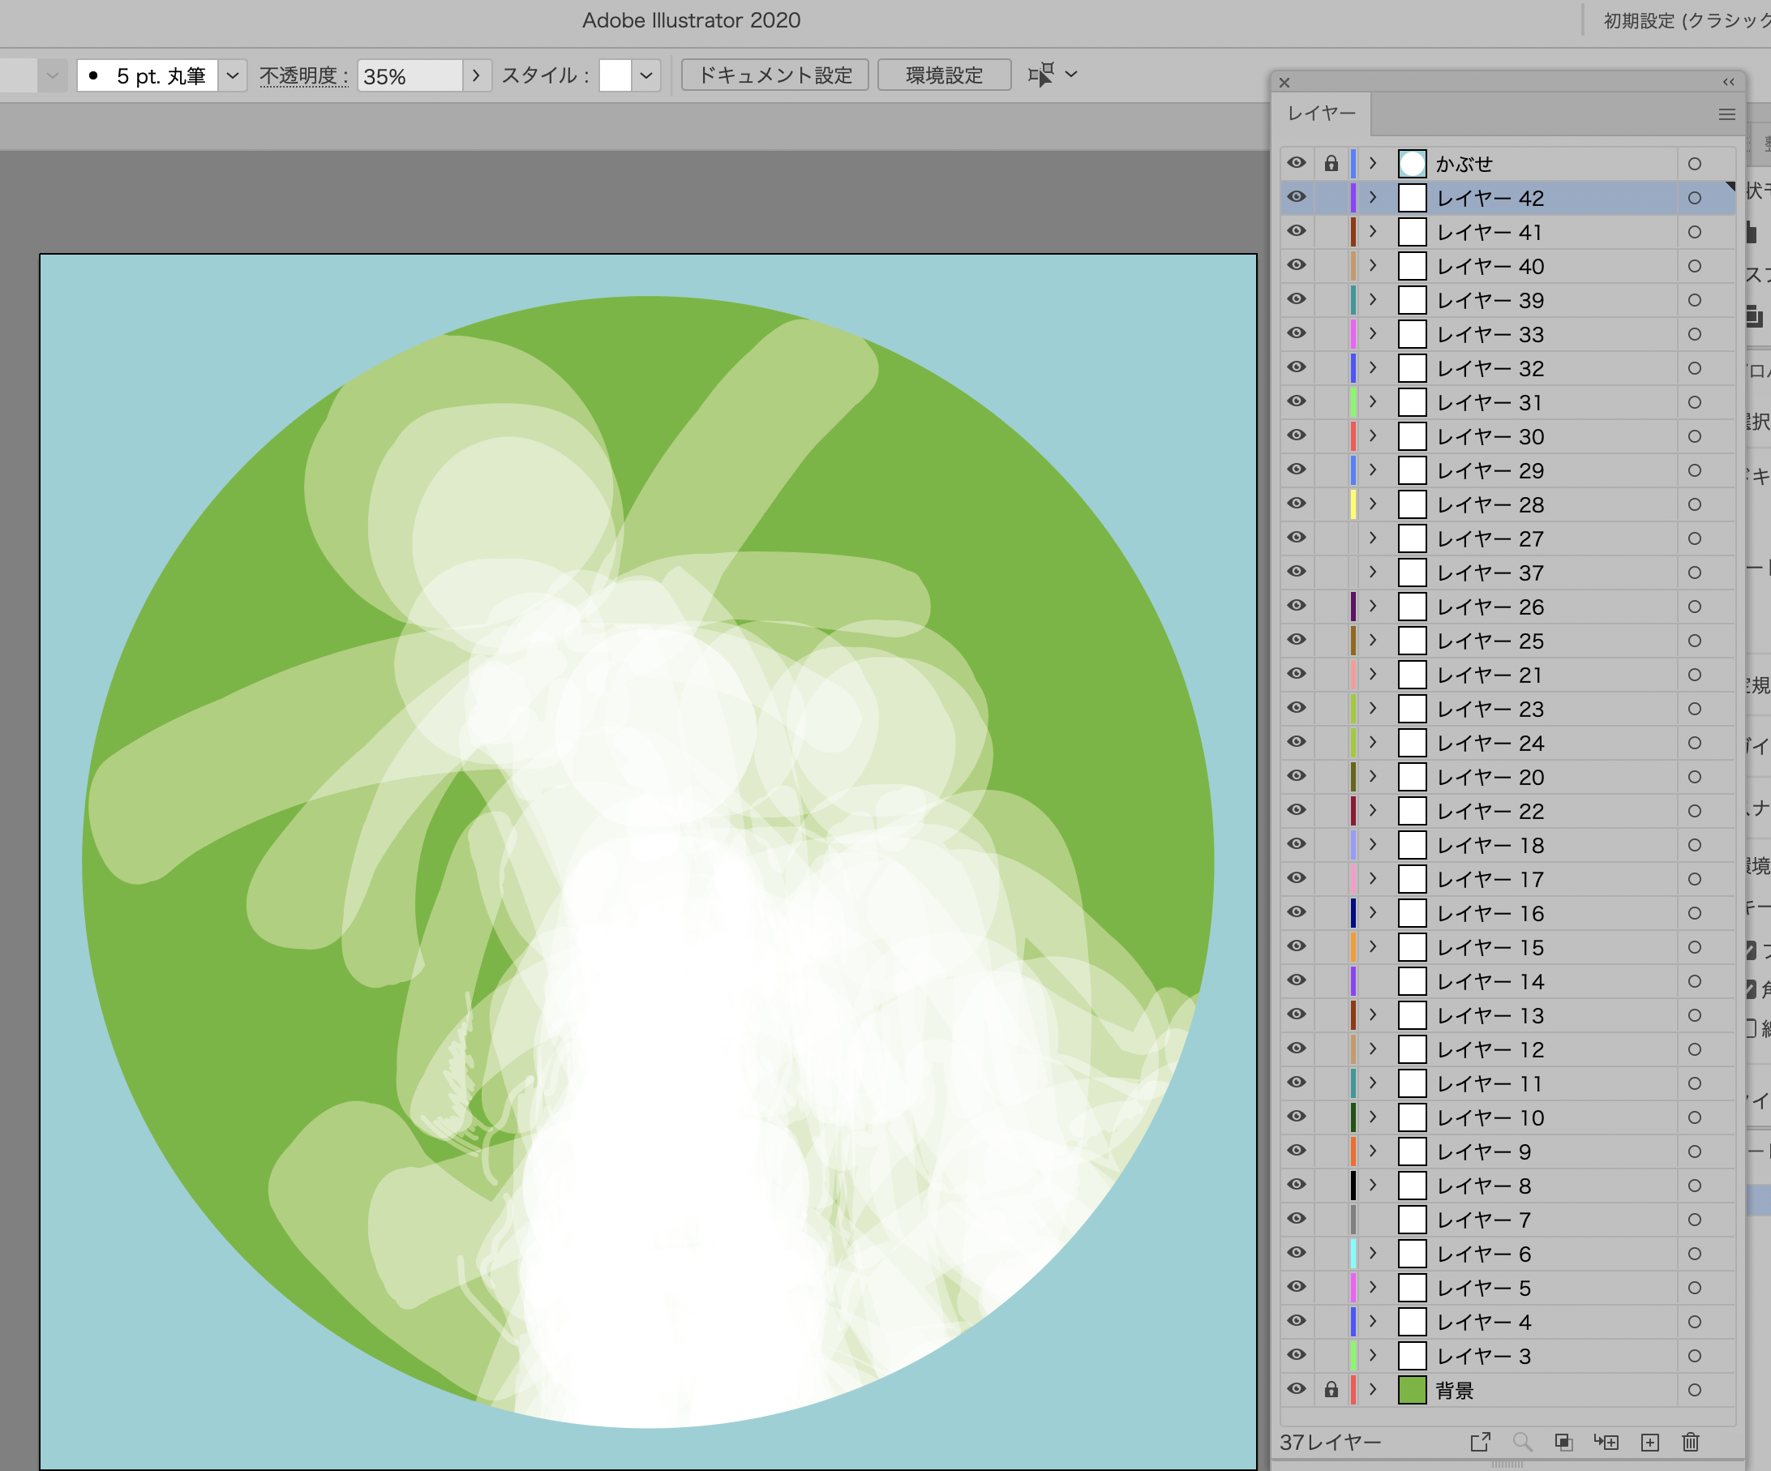This screenshot has height=1471, width=1771.
Task: Click the target circle of レイヤー 37
Action: point(1695,573)
